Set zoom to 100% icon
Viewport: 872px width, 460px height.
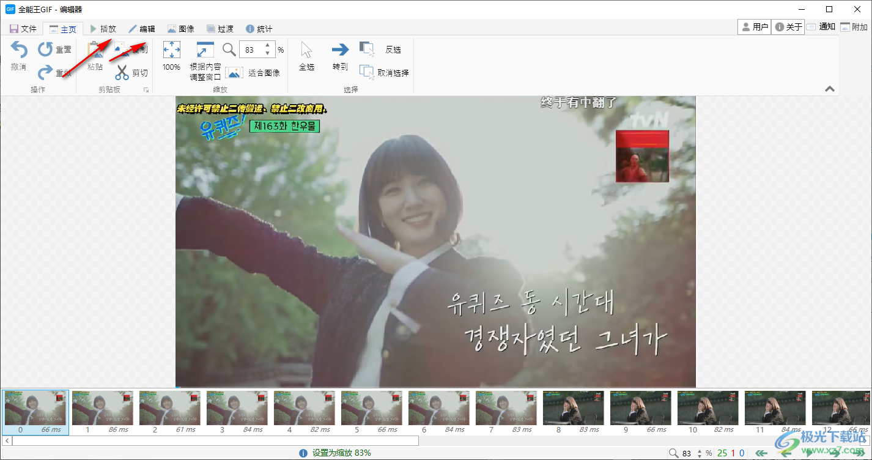click(x=171, y=50)
